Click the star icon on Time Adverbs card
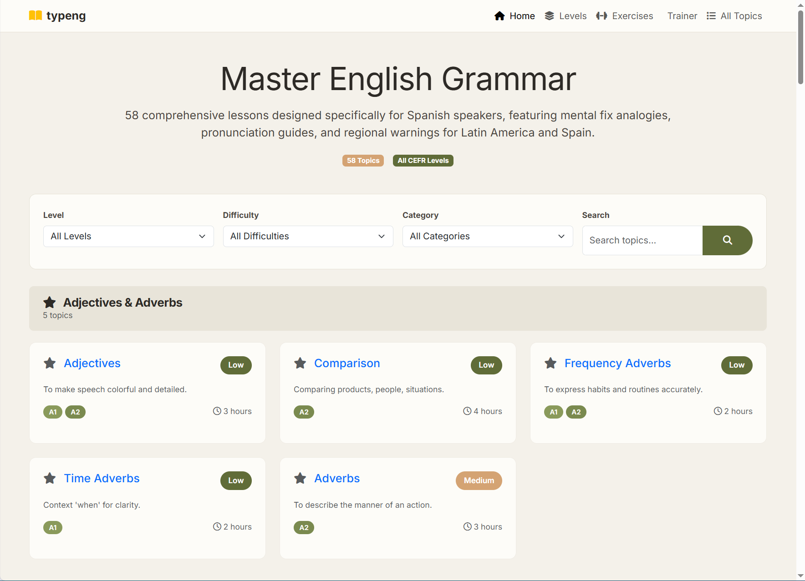Screen dimensions: 805x581 point(50,478)
